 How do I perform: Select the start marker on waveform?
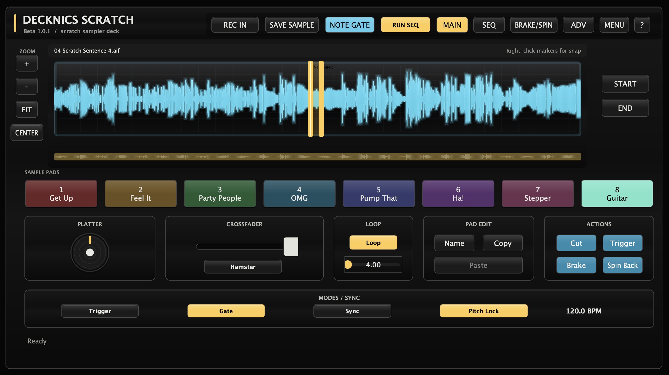click(310, 99)
